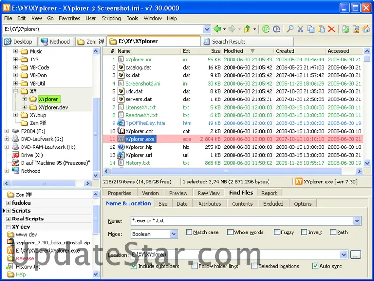Open the Mode Boolean dropdown

click(174, 234)
